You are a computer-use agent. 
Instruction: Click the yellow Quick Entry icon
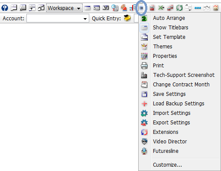pyautogui.click(x=127, y=18)
